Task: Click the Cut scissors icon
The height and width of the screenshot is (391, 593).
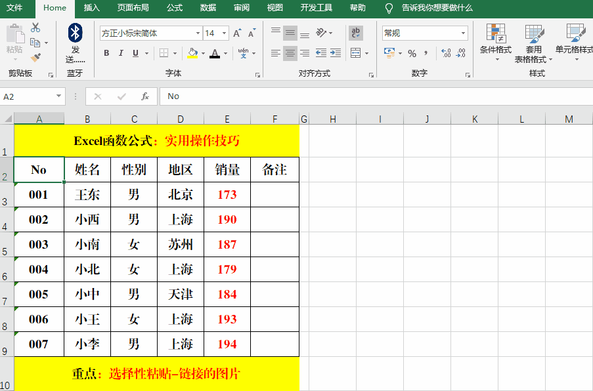Action: click(35, 28)
